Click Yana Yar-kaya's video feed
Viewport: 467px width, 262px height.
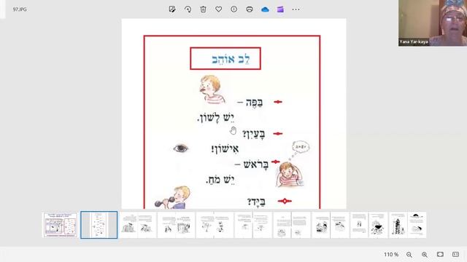pyautogui.click(x=433, y=23)
